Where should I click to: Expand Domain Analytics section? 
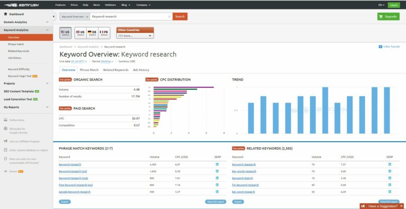coord(47,22)
